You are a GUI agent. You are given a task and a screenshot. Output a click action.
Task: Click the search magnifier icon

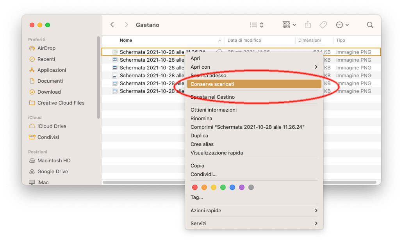pos(370,25)
